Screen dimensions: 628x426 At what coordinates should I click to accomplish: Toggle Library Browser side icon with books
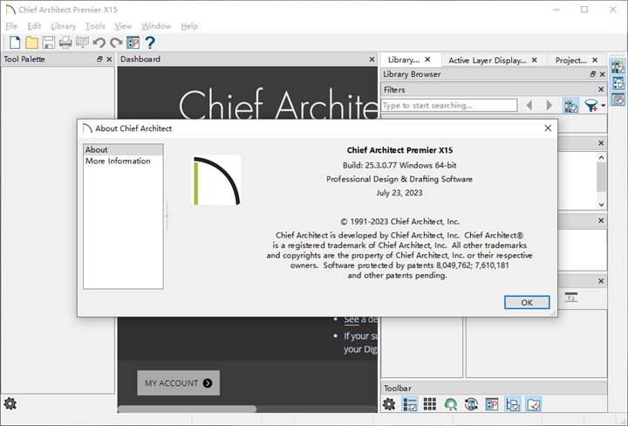[618, 66]
